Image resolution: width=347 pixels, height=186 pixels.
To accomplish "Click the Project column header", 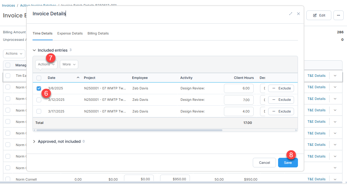I will tap(90, 78).
